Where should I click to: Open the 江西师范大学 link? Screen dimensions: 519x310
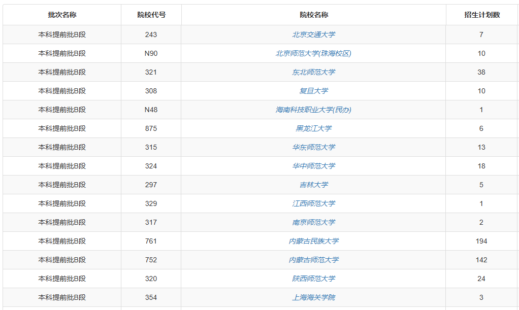click(x=313, y=203)
